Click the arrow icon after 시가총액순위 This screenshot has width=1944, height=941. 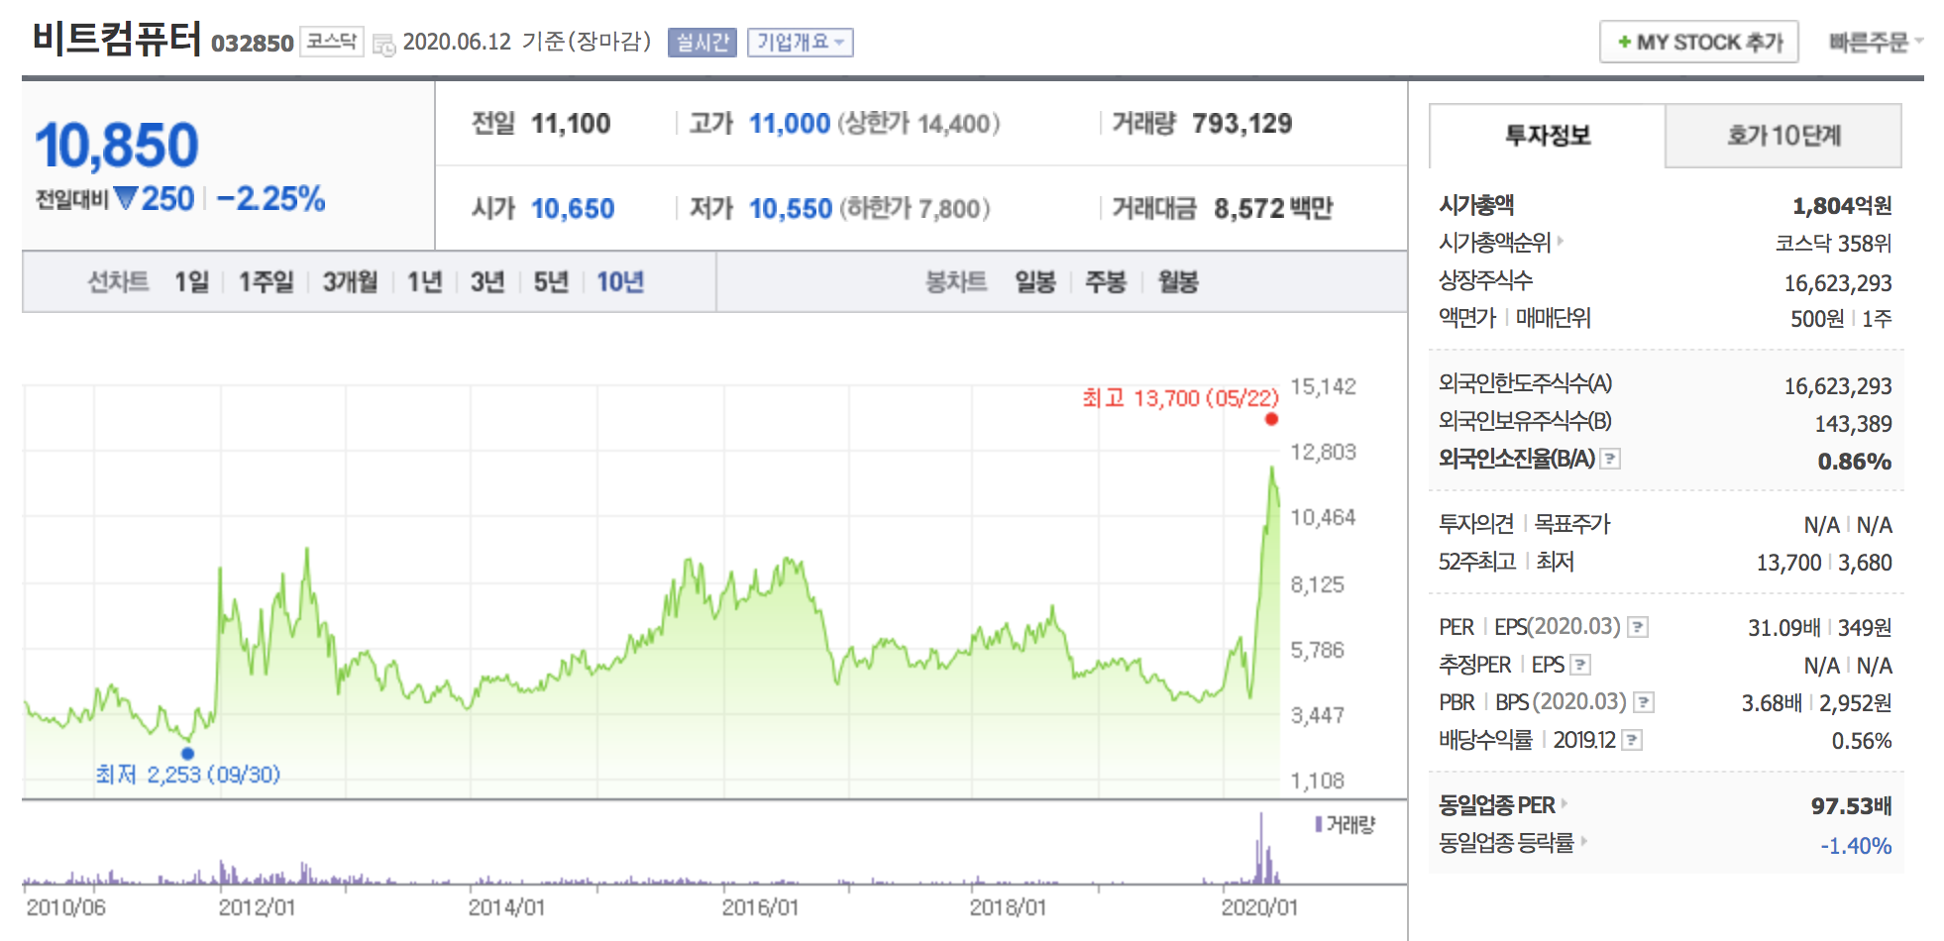click(x=1560, y=241)
